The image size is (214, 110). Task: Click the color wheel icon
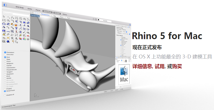pyautogui.click(x=25, y=39)
